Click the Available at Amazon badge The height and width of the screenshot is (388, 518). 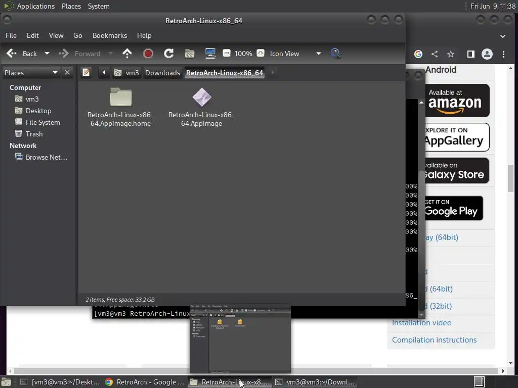pyautogui.click(x=457, y=101)
